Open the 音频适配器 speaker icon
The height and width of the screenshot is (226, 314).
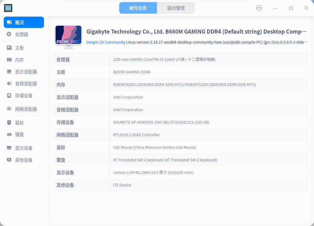click(x=9, y=83)
